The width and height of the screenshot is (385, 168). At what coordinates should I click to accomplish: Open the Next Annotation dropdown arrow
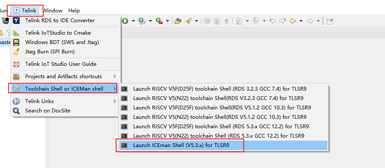247,21
